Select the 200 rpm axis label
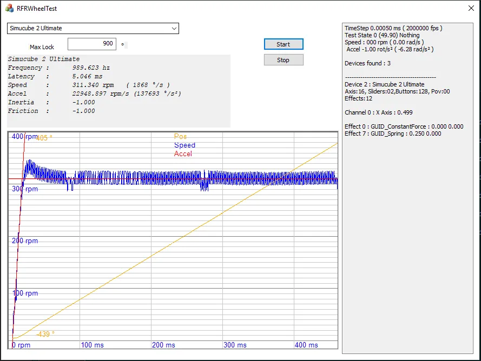481x361 pixels. coord(25,241)
